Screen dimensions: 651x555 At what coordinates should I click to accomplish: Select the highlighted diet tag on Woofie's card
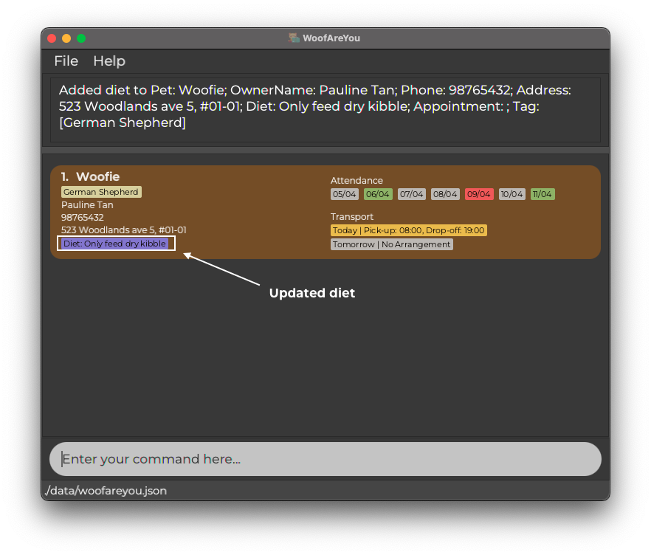(115, 244)
